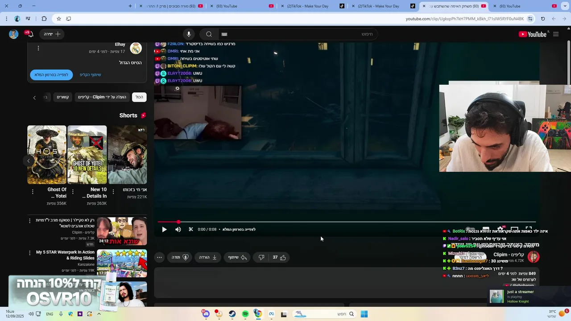571x321 pixels.
Task: Open Steam from the taskbar
Action: (232, 314)
